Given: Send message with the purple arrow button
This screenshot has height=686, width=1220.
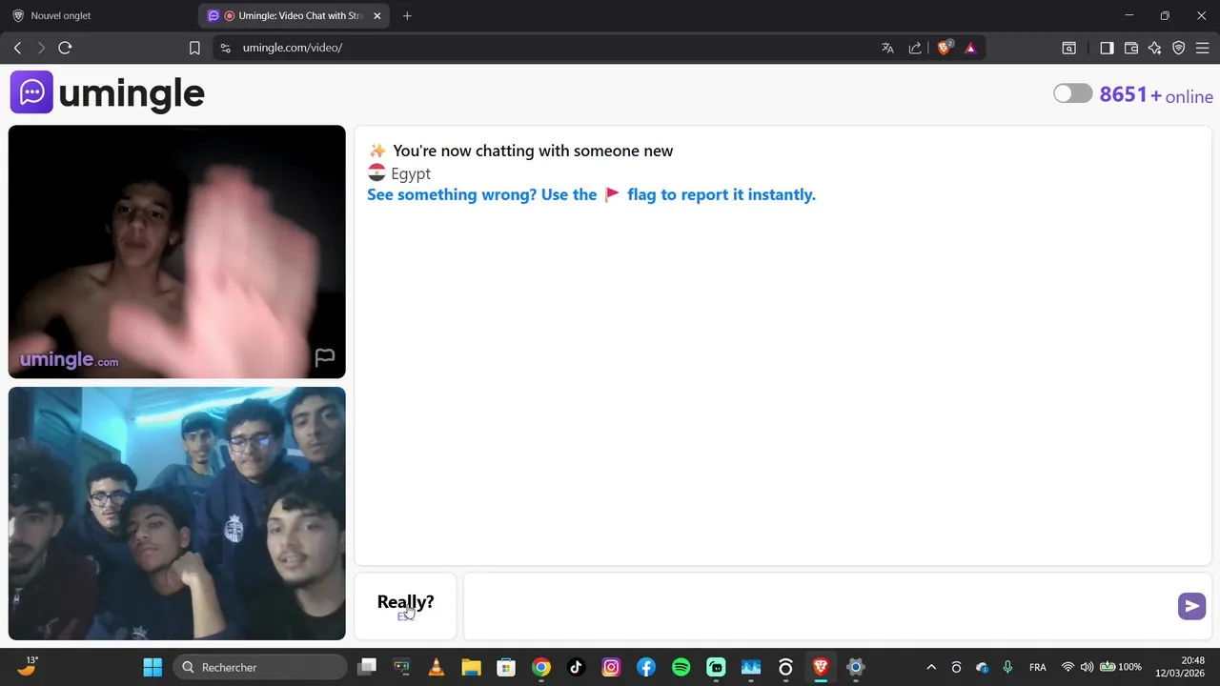Looking at the screenshot, I should click(1191, 606).
